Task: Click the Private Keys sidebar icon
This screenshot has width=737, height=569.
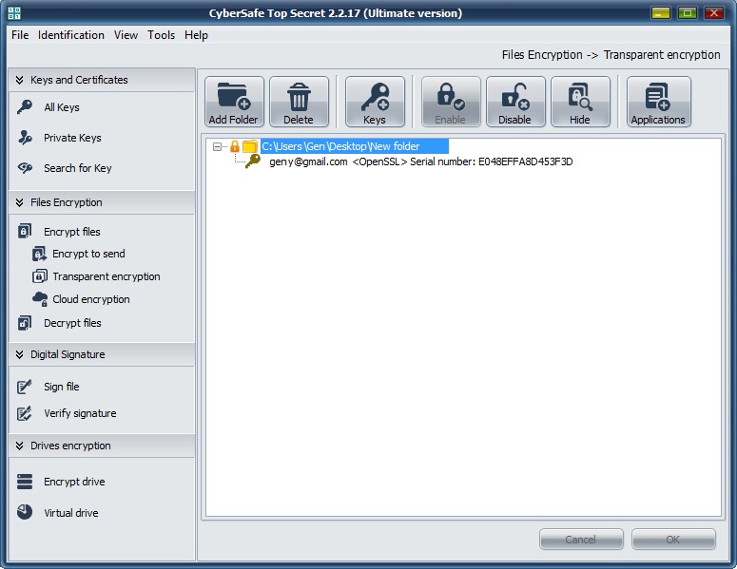Action: [x=25, y=138]
